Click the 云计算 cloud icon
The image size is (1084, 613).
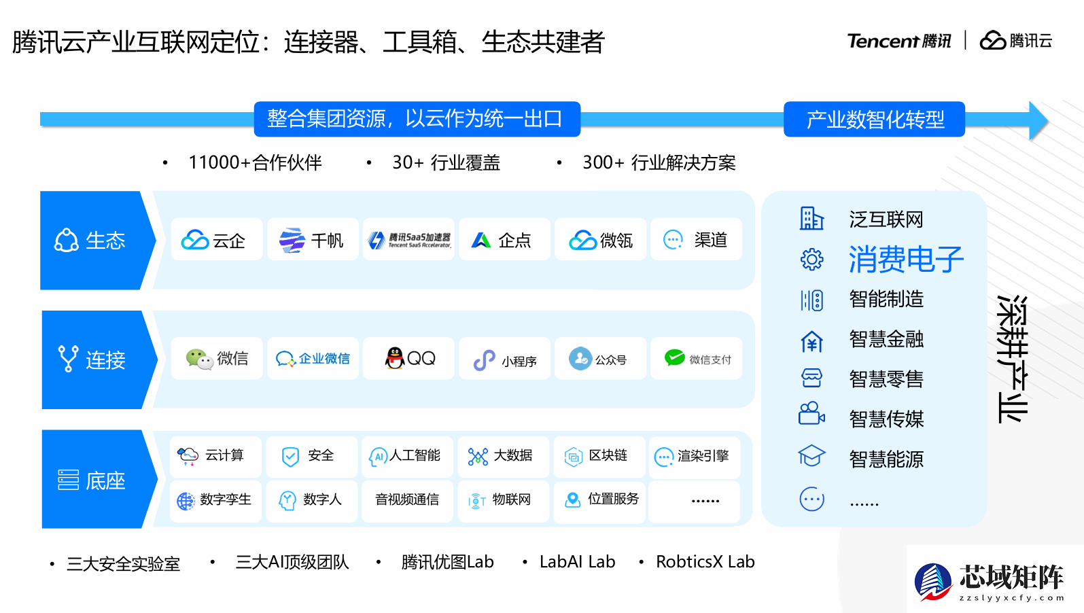click(x=188, y=455)
